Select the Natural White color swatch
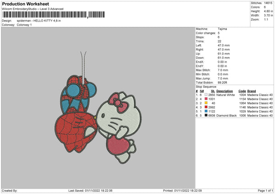 coord(206,95)
